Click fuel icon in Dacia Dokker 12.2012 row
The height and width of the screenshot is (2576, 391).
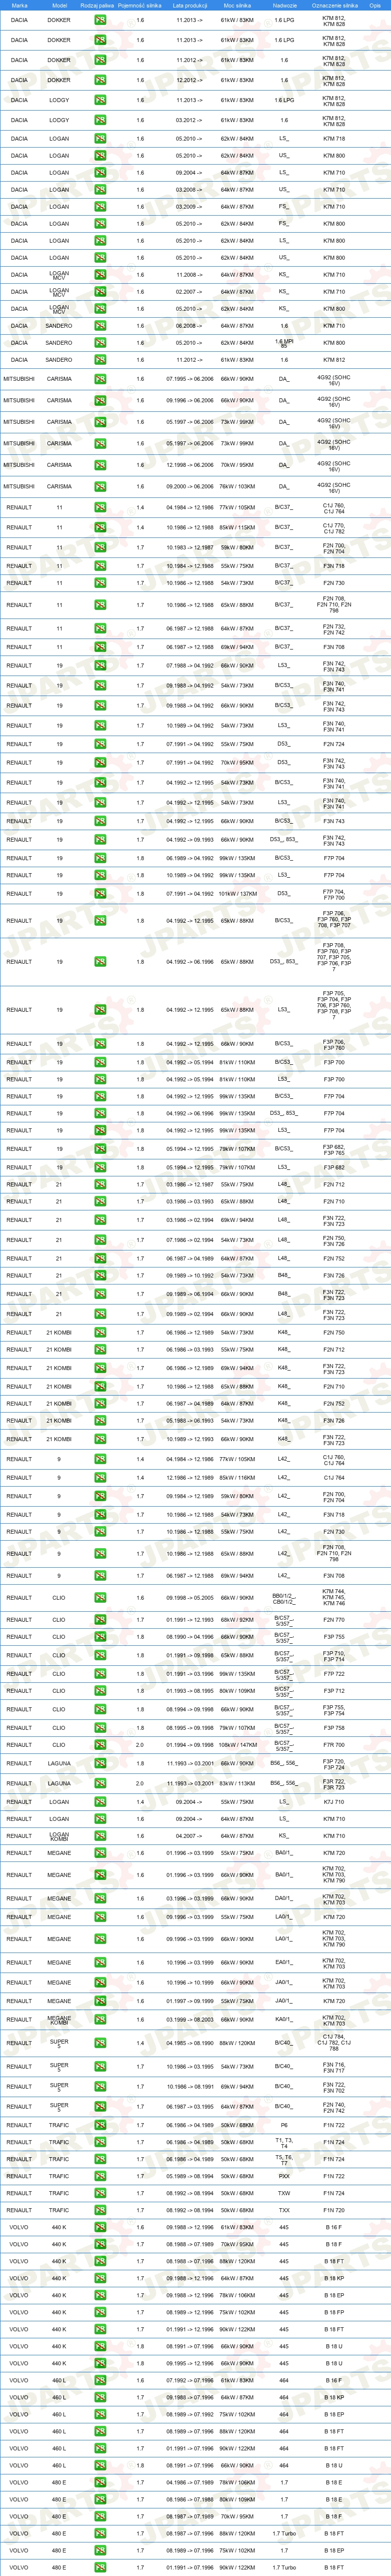tap(100, 80)
